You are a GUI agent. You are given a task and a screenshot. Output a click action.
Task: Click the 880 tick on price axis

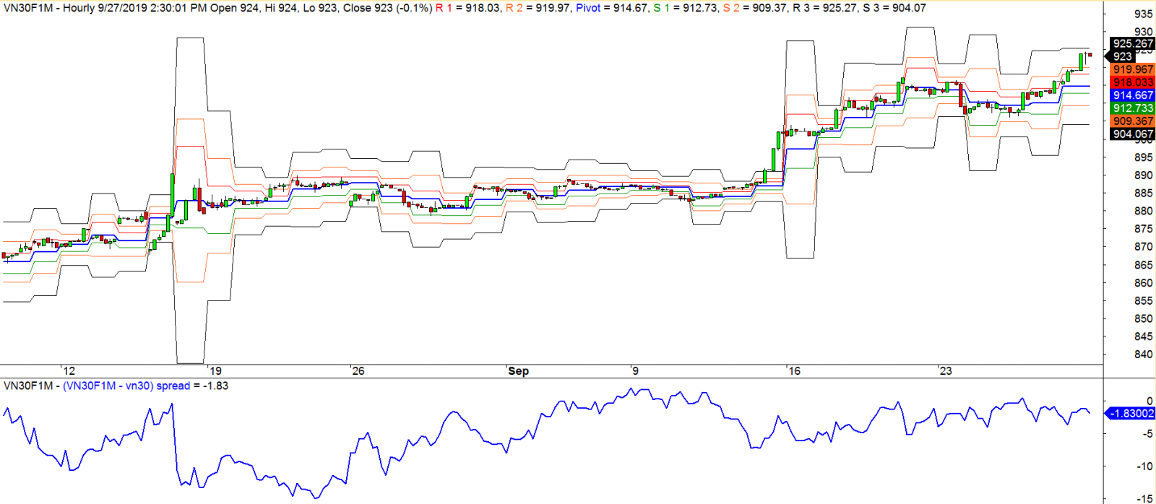pyautogui.click(x=1144, y=212)
